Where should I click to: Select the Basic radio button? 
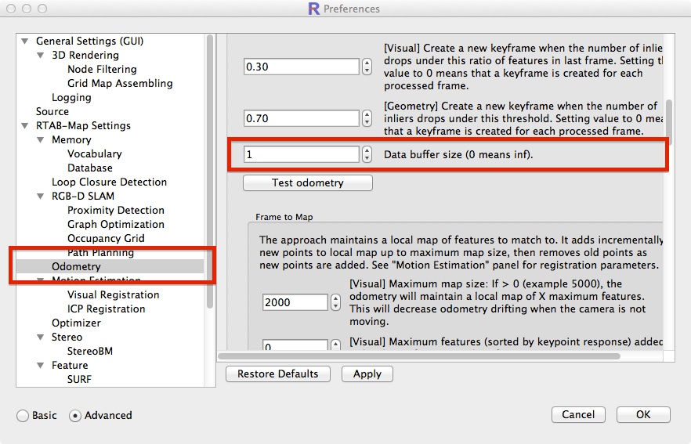(x=23, y=416)
